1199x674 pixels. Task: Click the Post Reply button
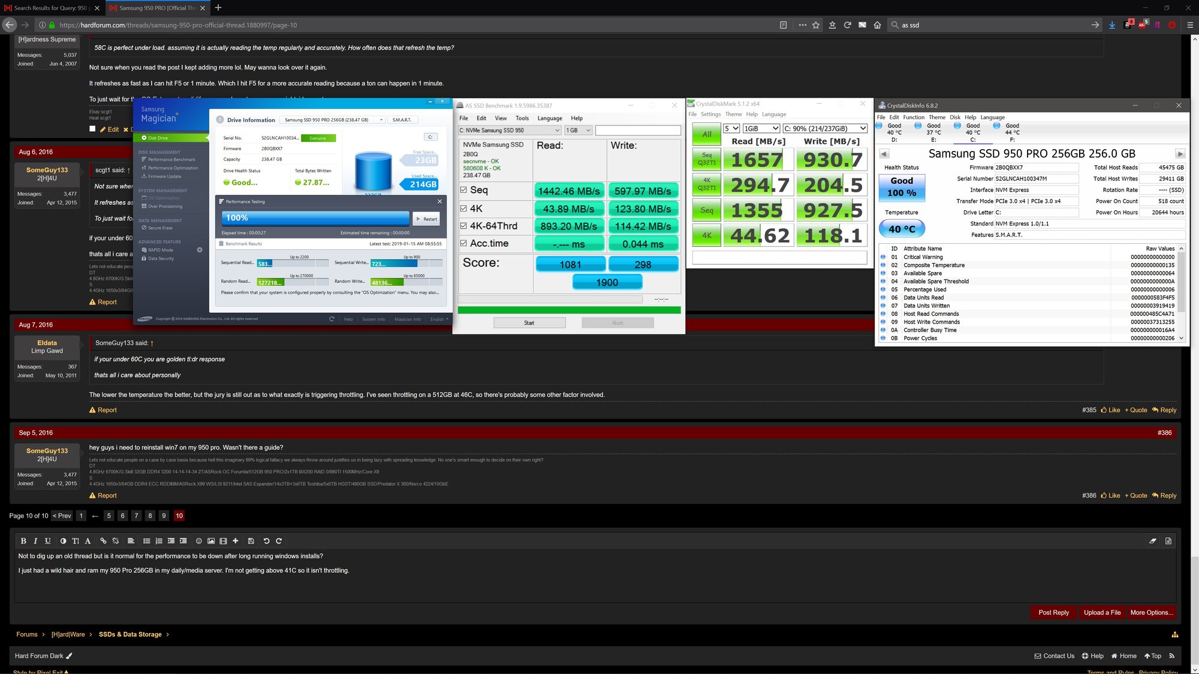click(x=1053, y=612)
